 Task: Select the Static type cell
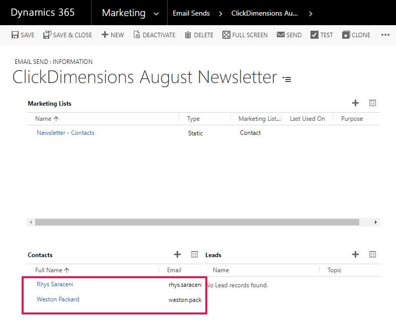(195, 133)
